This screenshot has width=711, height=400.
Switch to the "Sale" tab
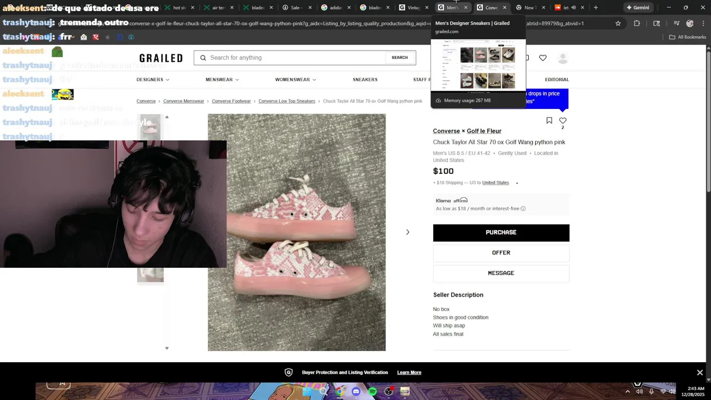296,8
